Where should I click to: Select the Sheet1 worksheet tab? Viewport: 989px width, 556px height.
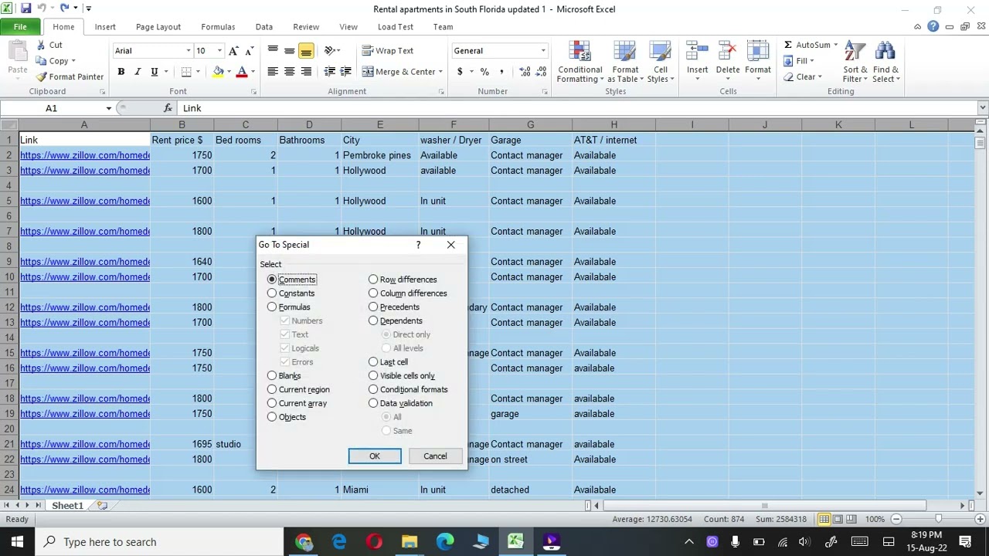tap(67, 506)
